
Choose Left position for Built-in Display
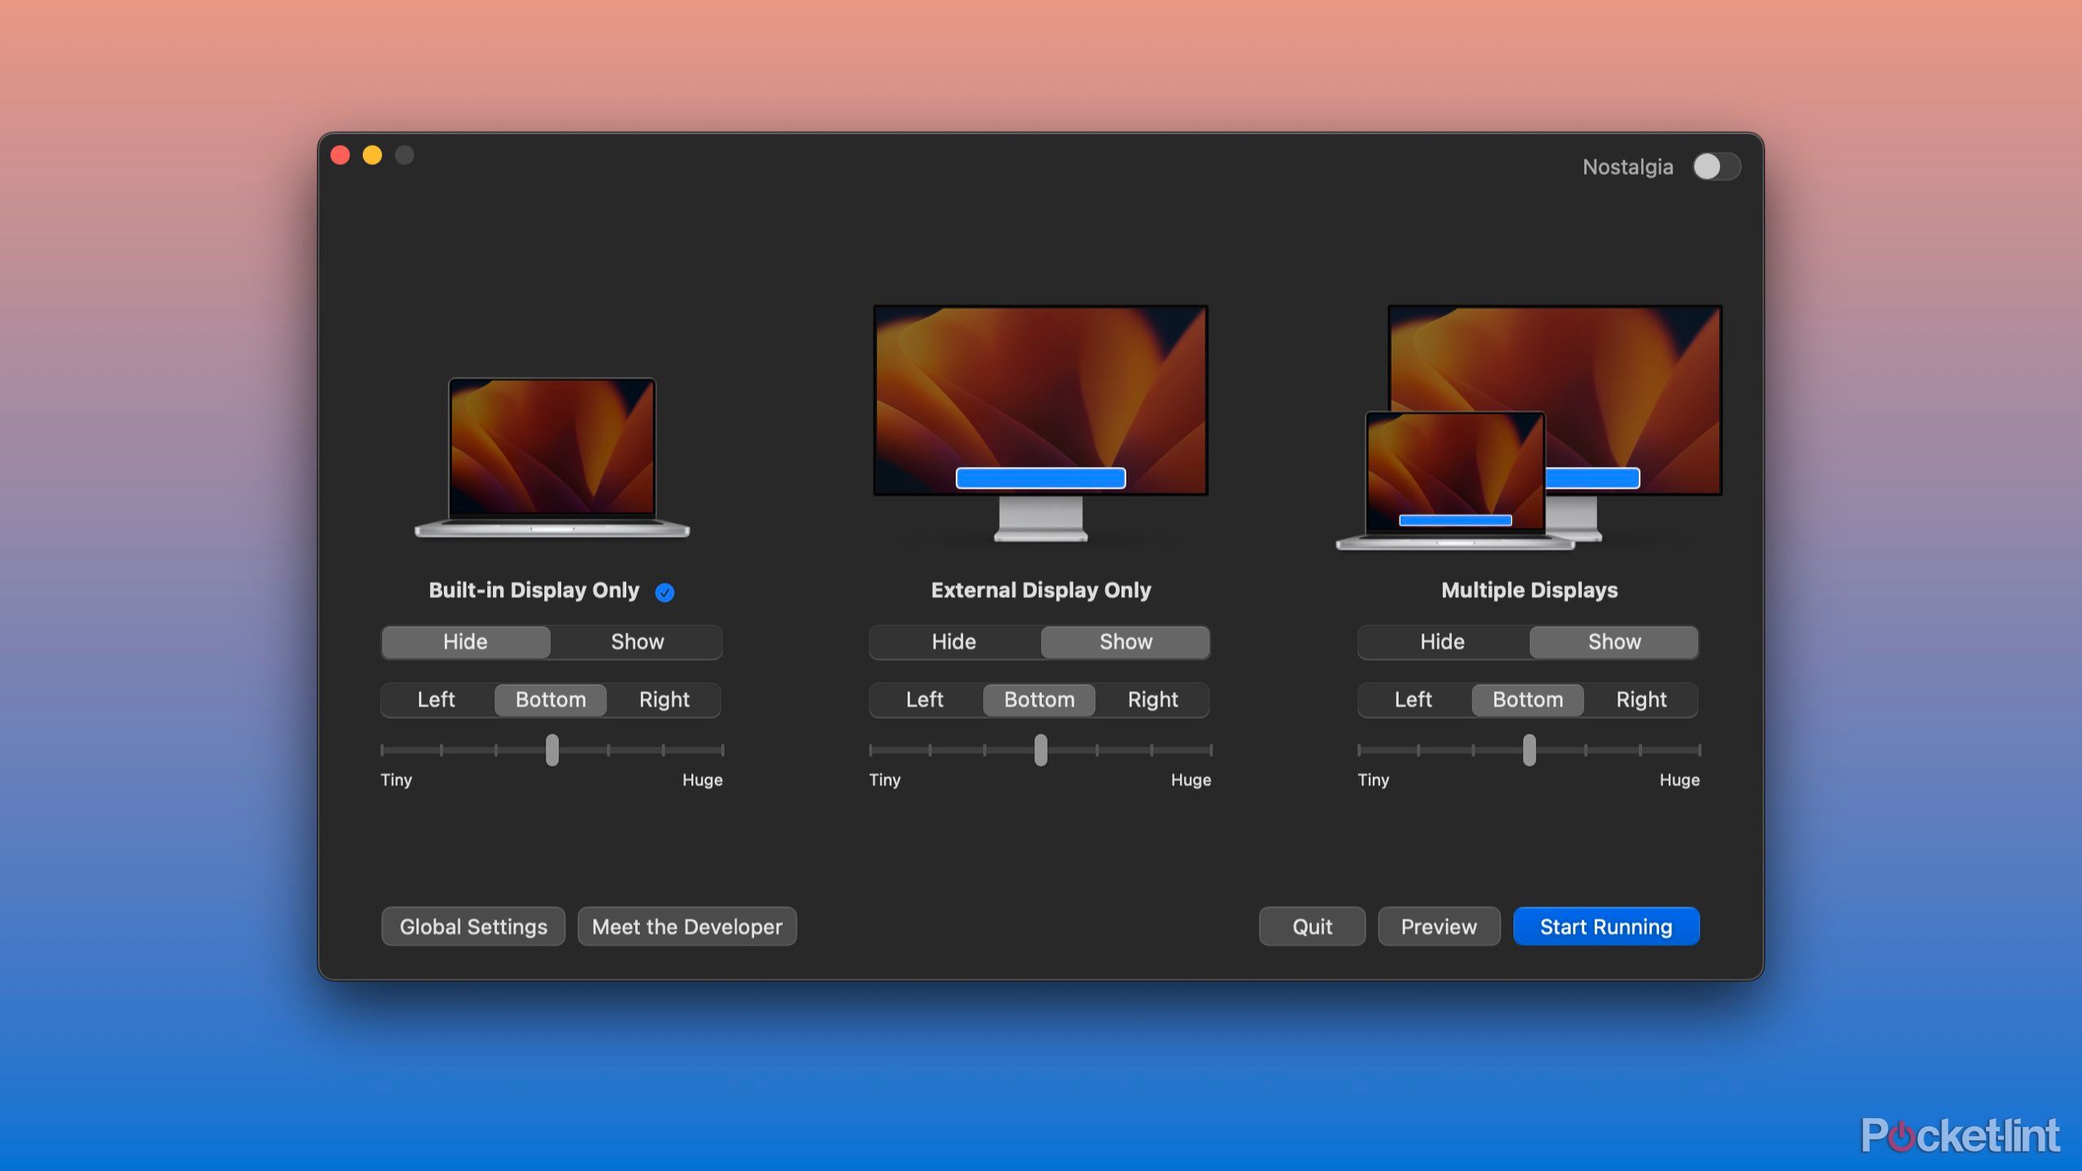[436, 700]
